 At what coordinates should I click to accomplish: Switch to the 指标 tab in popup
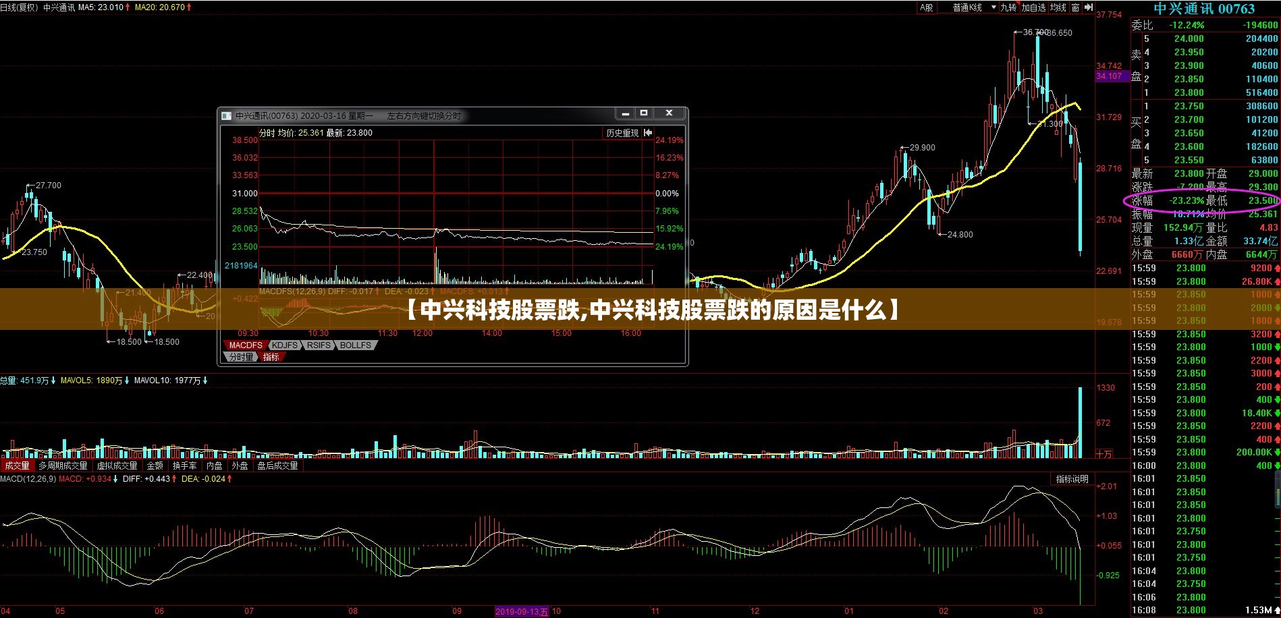pyautogui.click(x=271, y=357)
